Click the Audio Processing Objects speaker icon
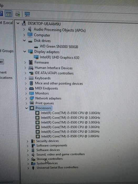The width and height of the screenshot is (138, 184). [x=30, y=29]
